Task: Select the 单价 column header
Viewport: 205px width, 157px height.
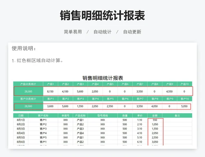Action: [140, 116]
